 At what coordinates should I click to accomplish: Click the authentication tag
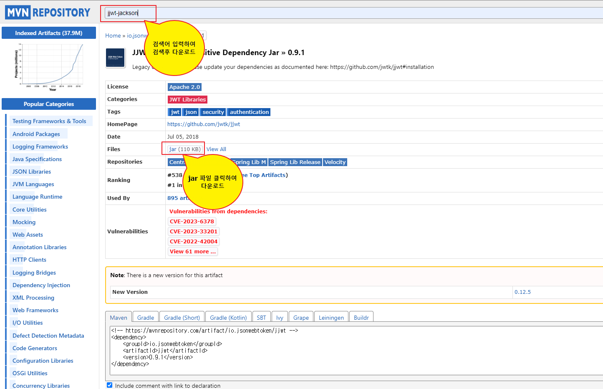click(249, 112)
